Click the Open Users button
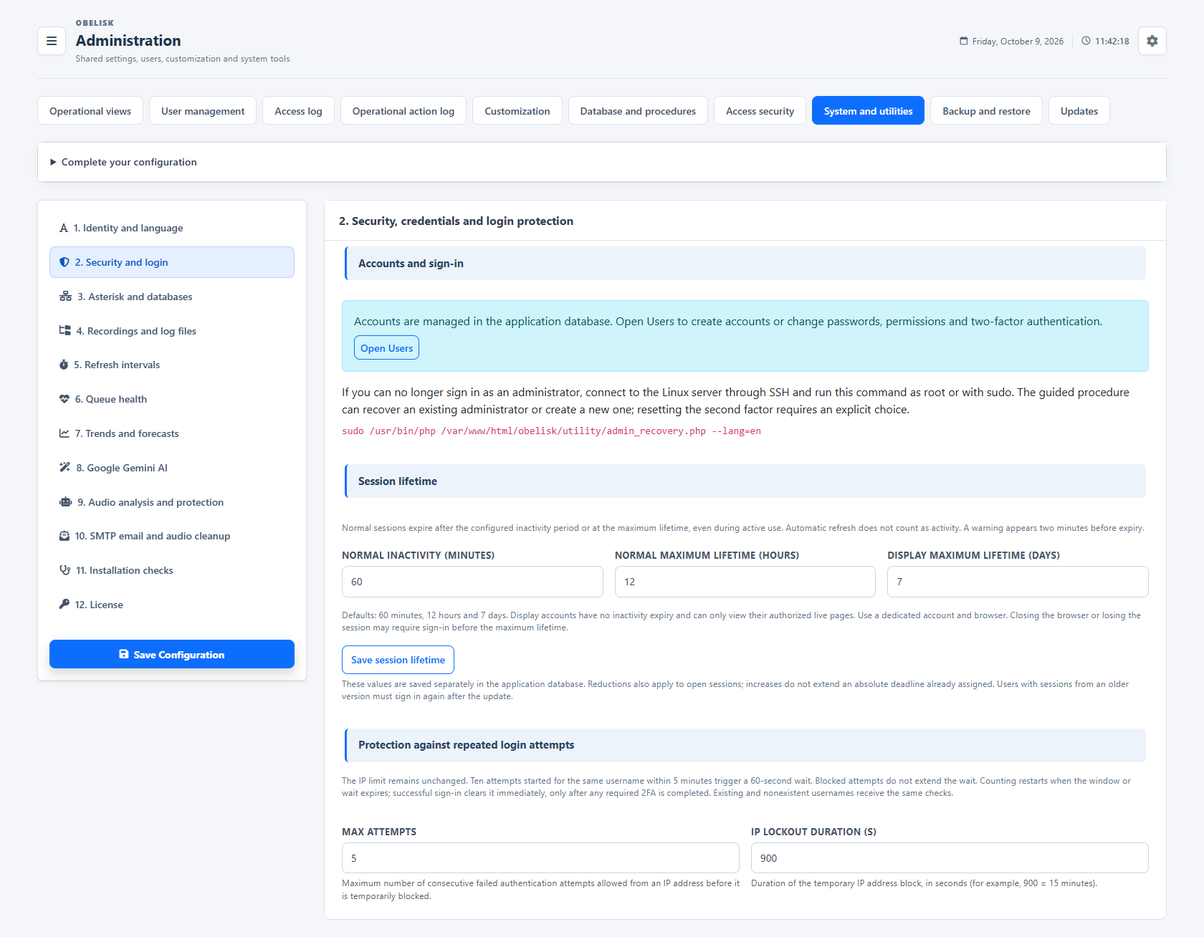Viewport: 1204px width, 937px height. click(386, 348)
